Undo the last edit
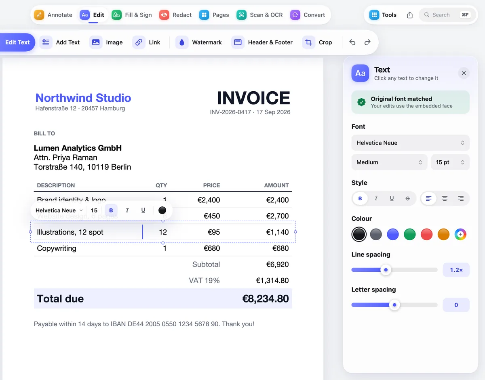The height and width of the screenshot is (380, 485). (x=352, y=42)
